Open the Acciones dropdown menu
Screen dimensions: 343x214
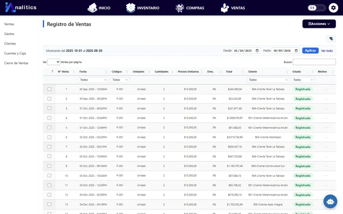click(319, 24)
